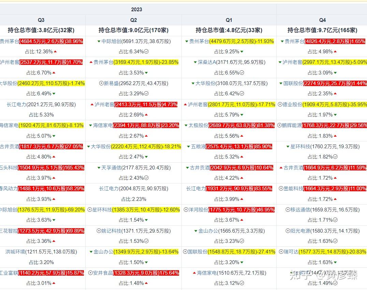The height and width of the screenshot is (290, 367).
Task: Click green down arrow before 深桑达A
Action: [195, 63]
